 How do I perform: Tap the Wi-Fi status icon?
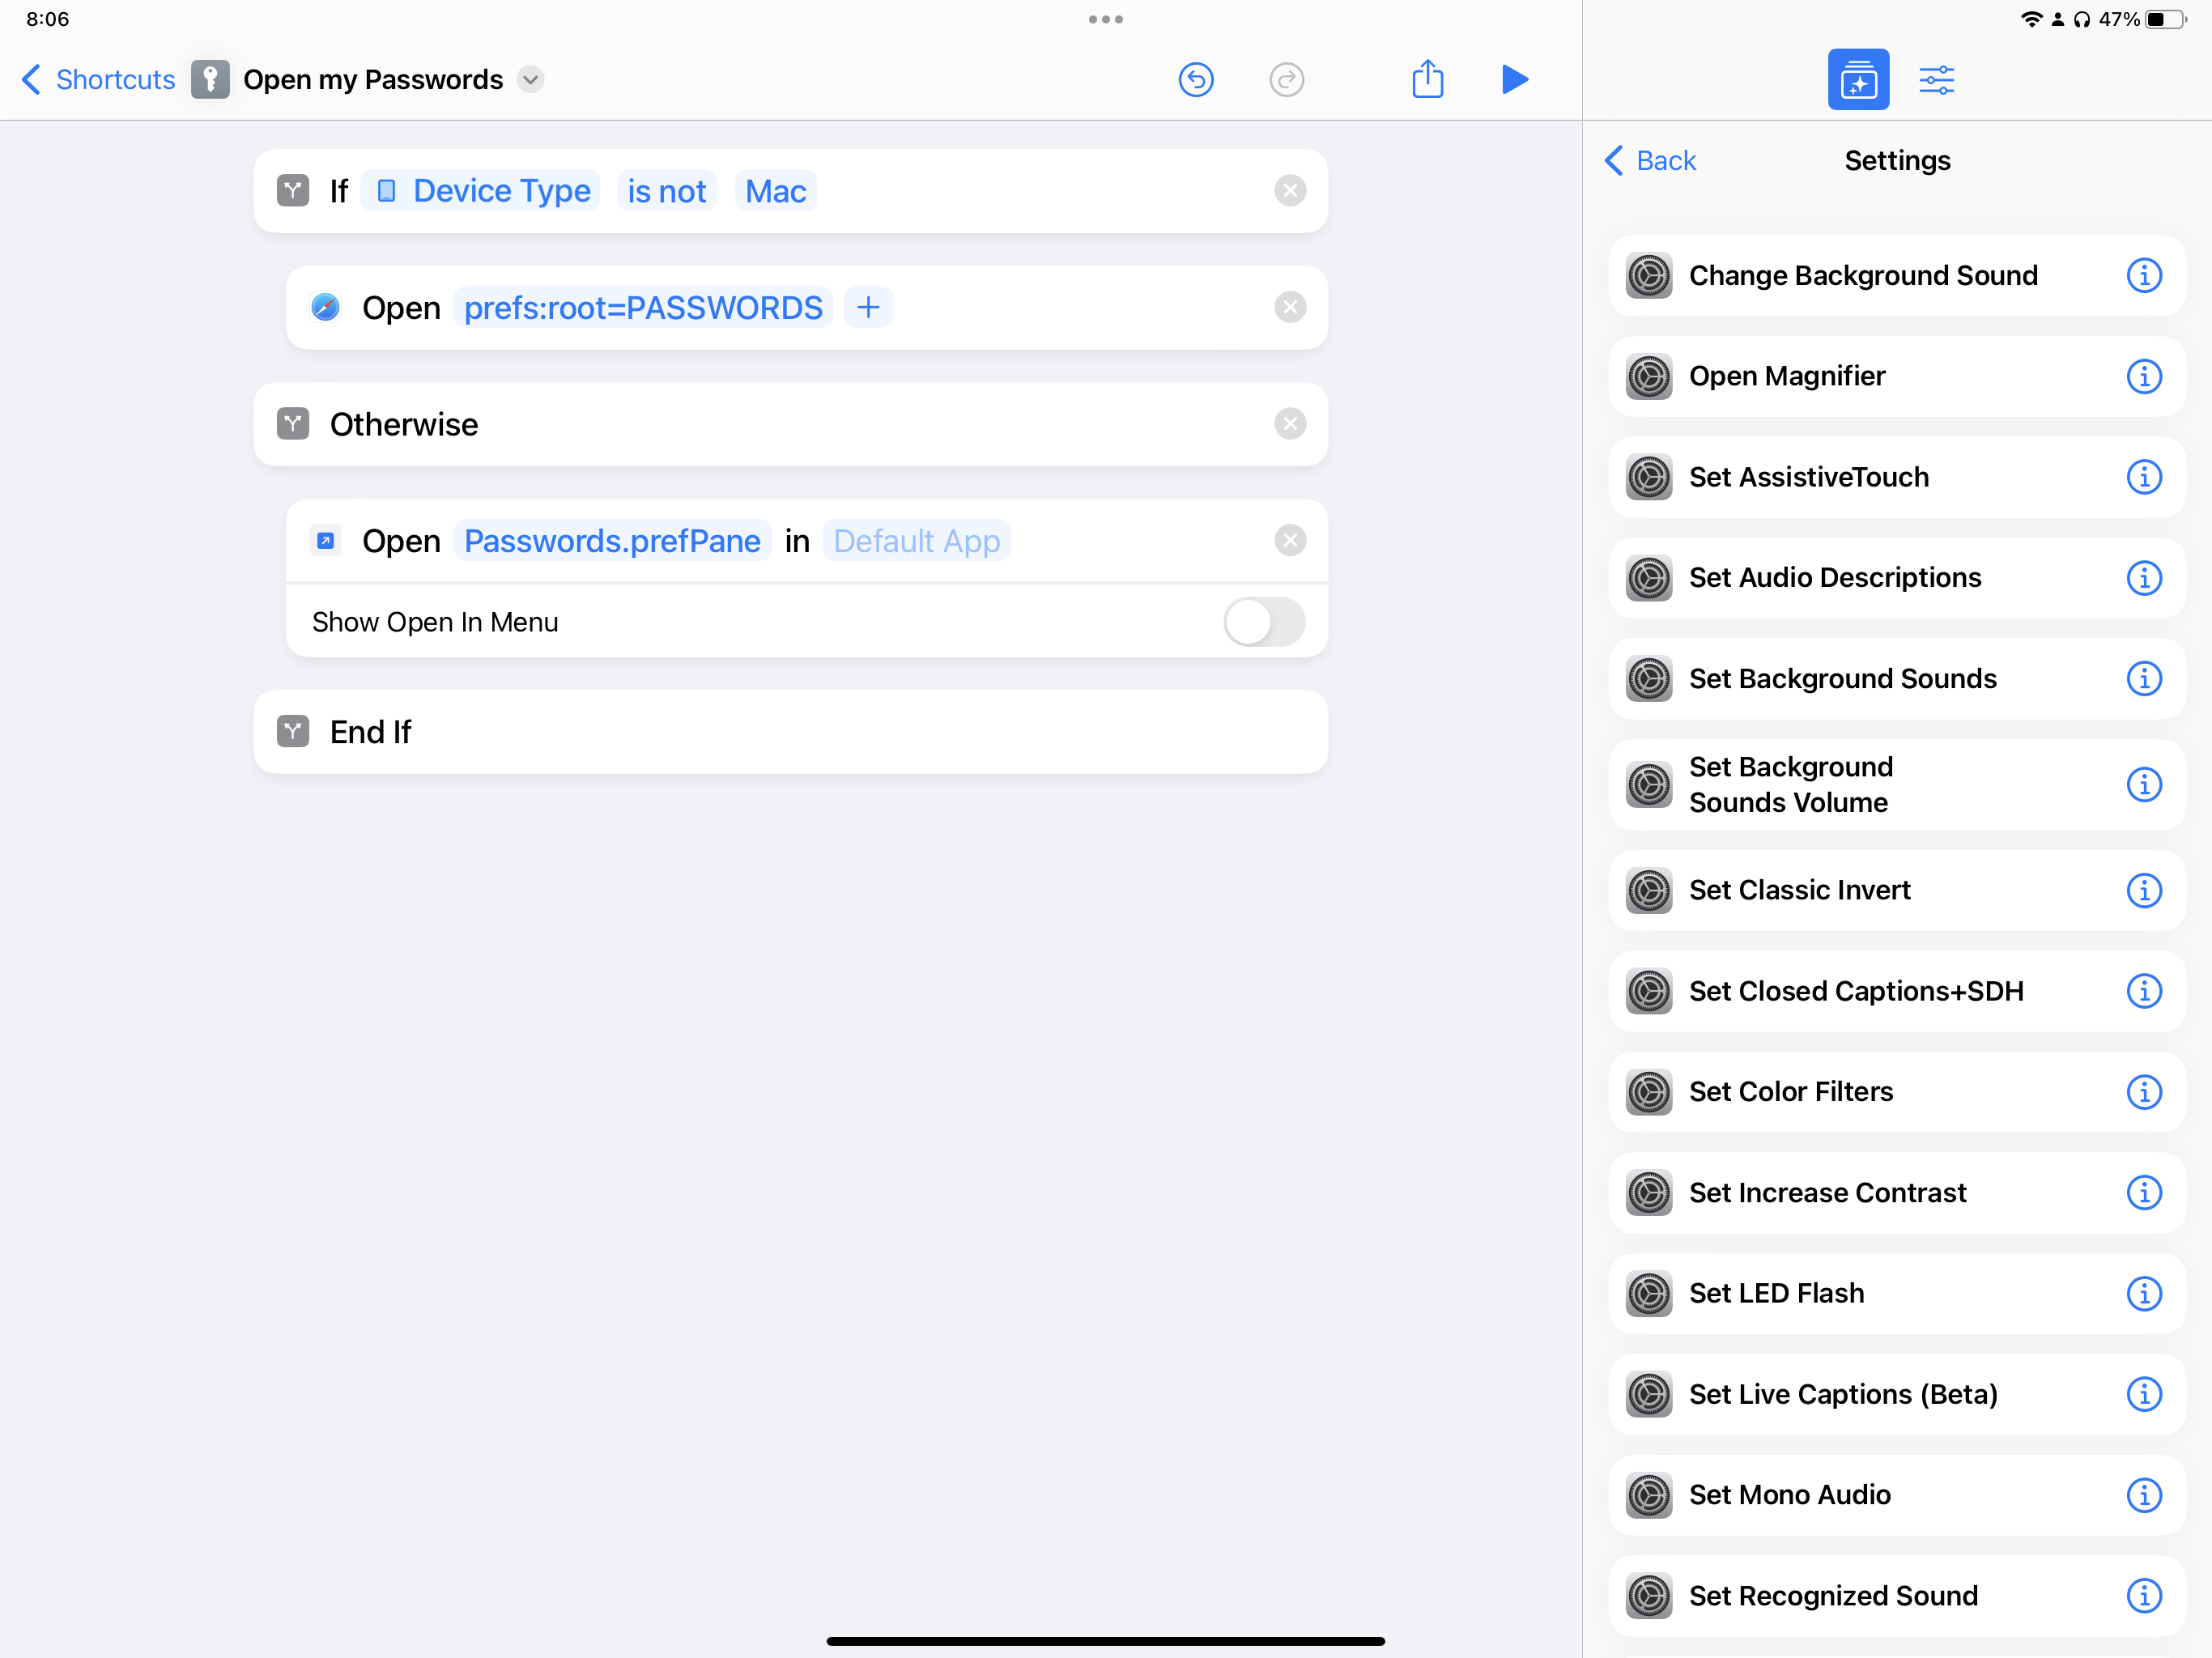2031,19
